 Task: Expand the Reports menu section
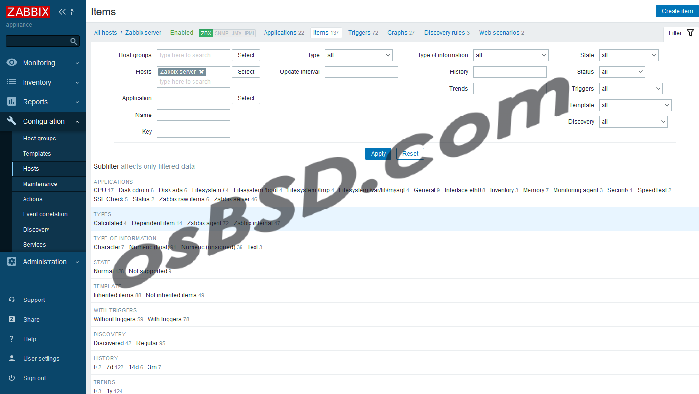click(x=43, y=102)
